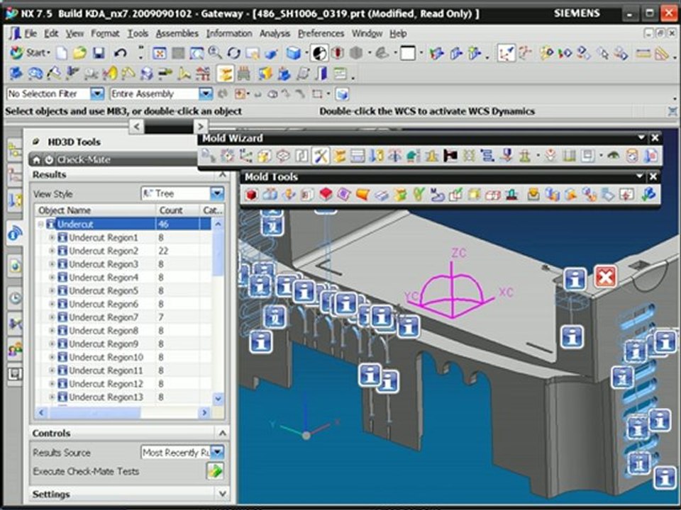Save the part with floppy icon

click(99, 53)
